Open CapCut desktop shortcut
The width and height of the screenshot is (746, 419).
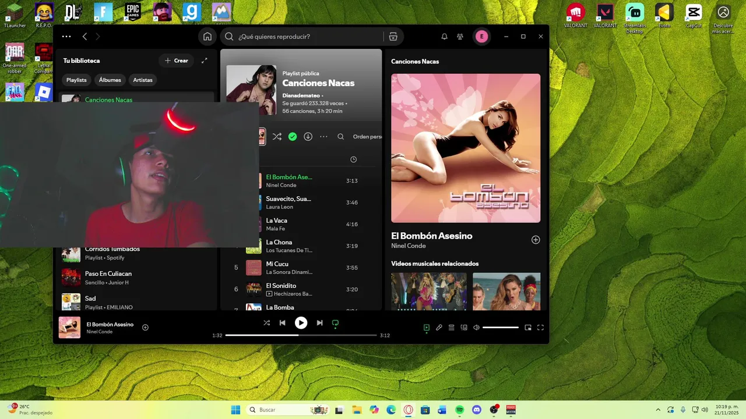click(694, 16)
